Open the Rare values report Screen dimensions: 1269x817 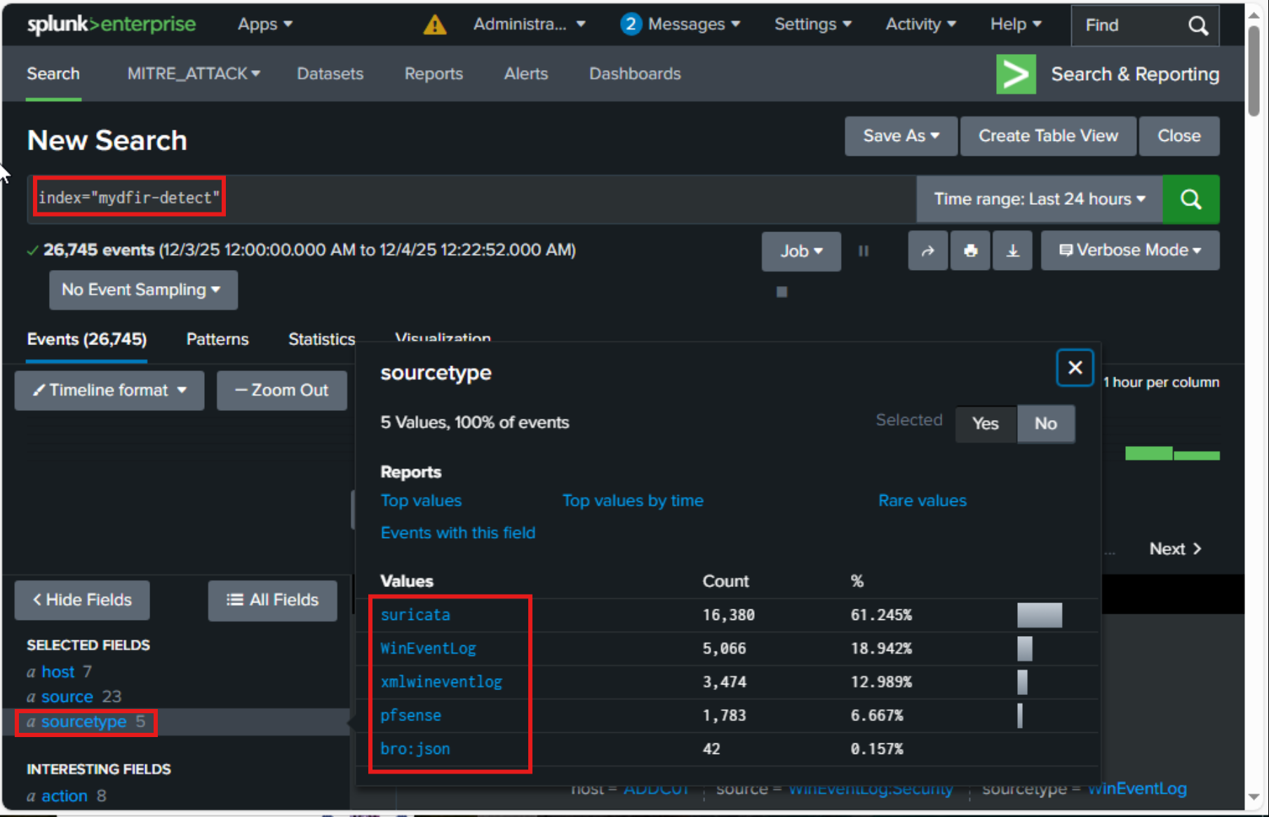(922, 501)
